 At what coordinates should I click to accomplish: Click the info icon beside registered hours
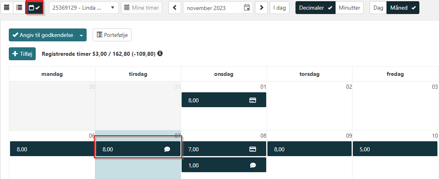tap(160, 54)
